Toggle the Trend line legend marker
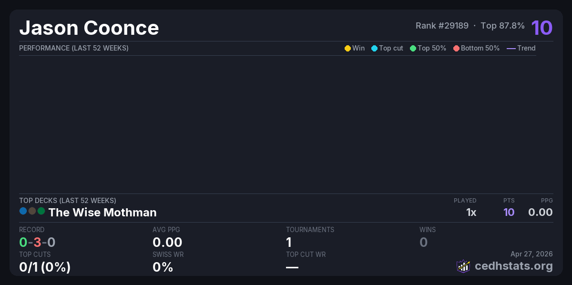This screenshot has height=285, width=572. tap(511, 48)
